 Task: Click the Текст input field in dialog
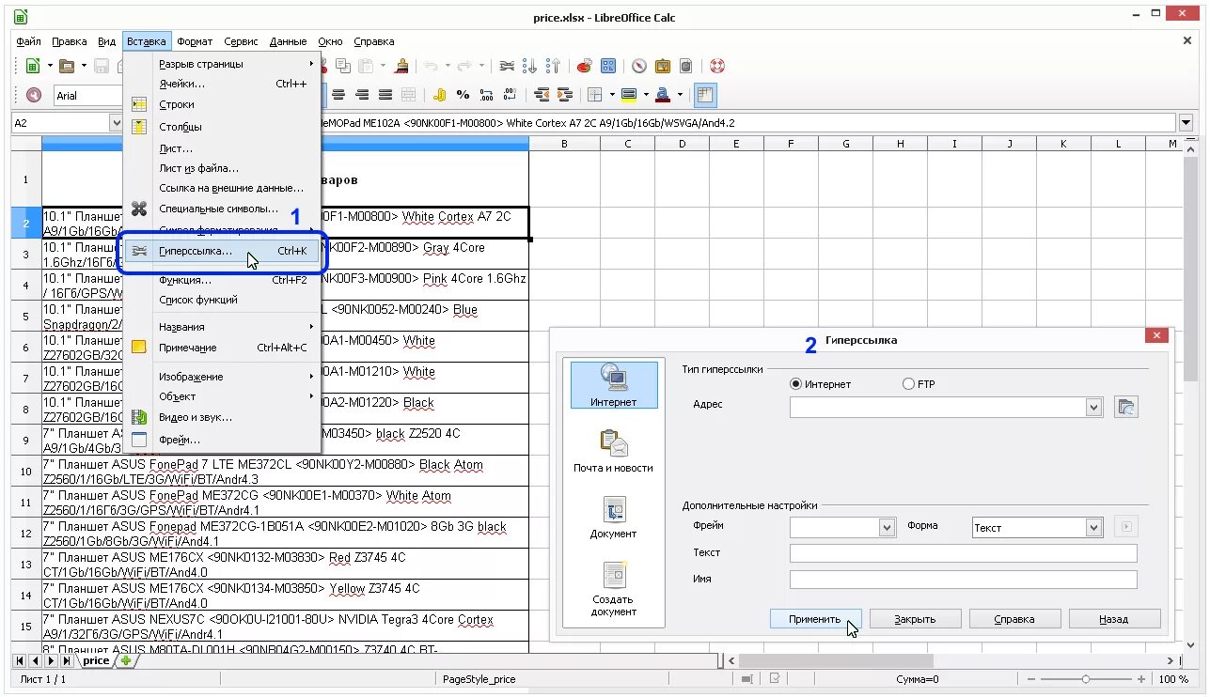(964, 553)
